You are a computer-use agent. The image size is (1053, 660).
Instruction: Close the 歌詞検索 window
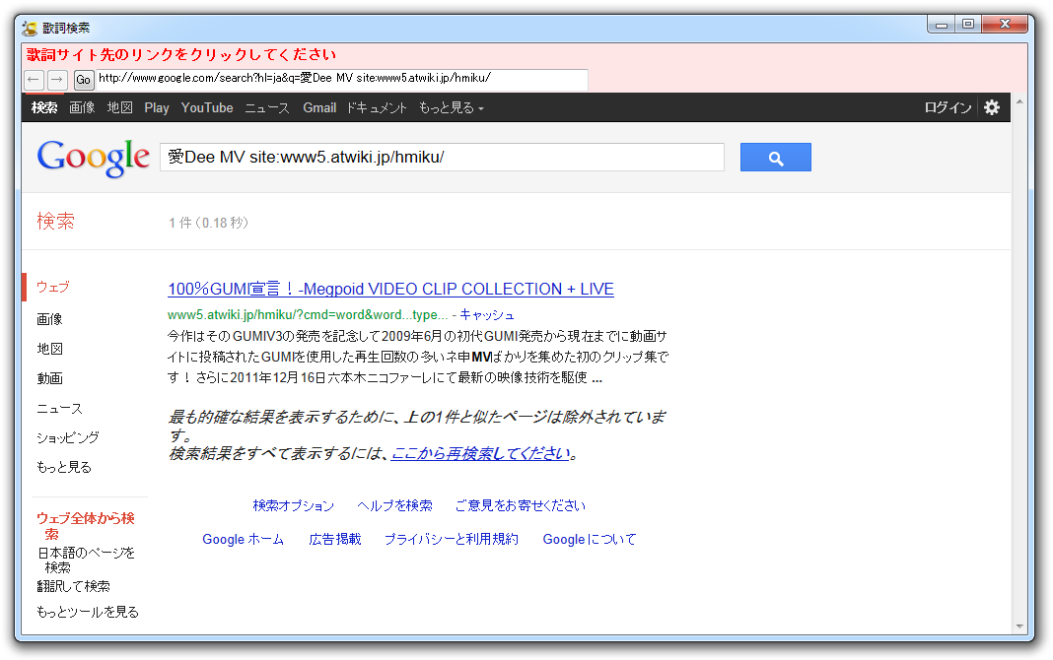(x=1005, y=25)
